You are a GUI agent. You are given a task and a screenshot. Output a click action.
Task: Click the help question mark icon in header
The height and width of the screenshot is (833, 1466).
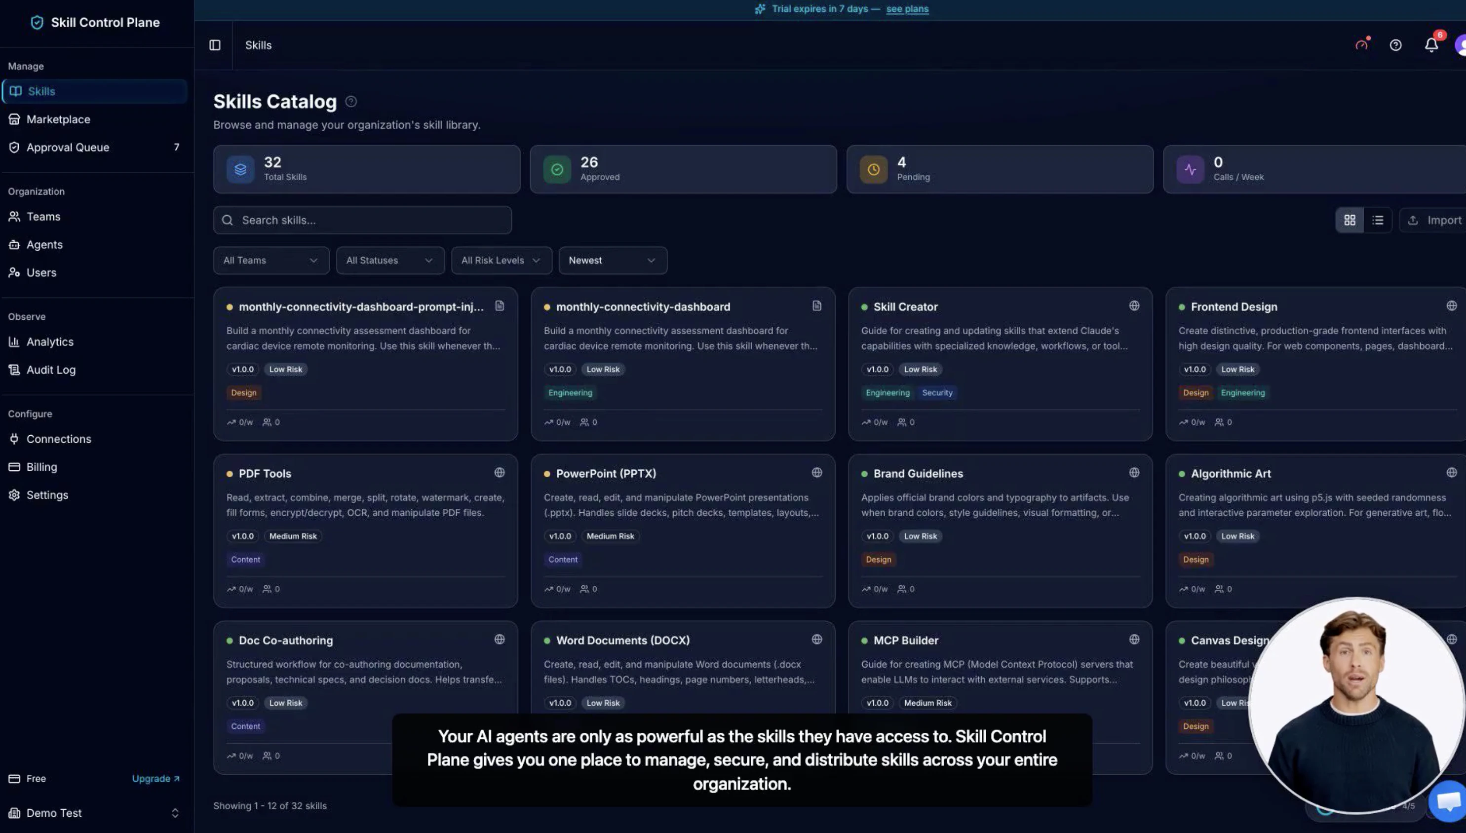[1395, 45]
